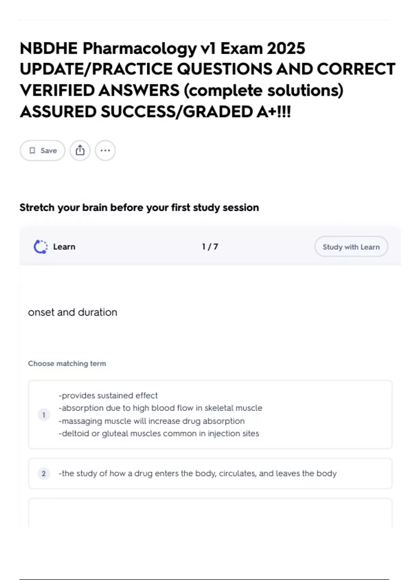This screenshot has width=409, height=580.
Task: Click the deltoid or gluteal muscles line
Action: coord(158,434)
